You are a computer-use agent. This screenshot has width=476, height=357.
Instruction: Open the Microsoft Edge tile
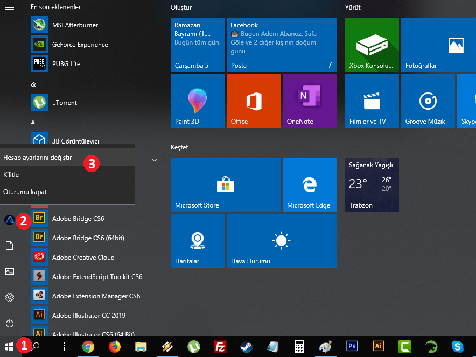click(309, 185)
